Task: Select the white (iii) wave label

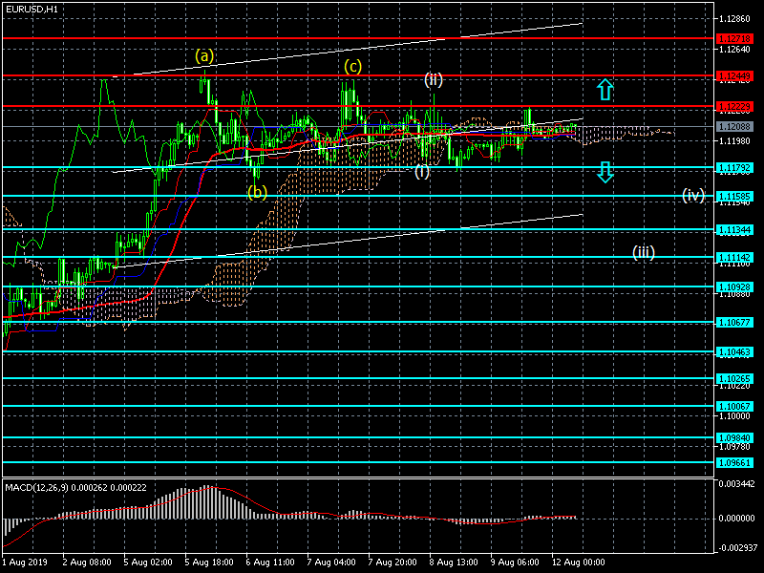Action: pyautogui.click(x=644, y=252)
